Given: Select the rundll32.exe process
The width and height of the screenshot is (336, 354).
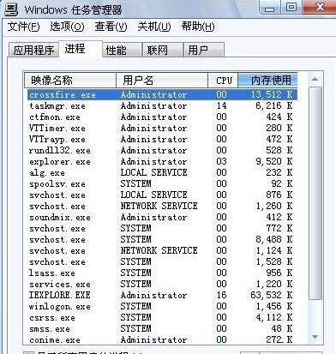Looking at the screenshot, I should (162, 150).
